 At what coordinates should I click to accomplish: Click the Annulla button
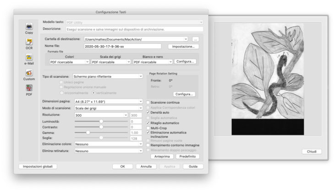146,166
